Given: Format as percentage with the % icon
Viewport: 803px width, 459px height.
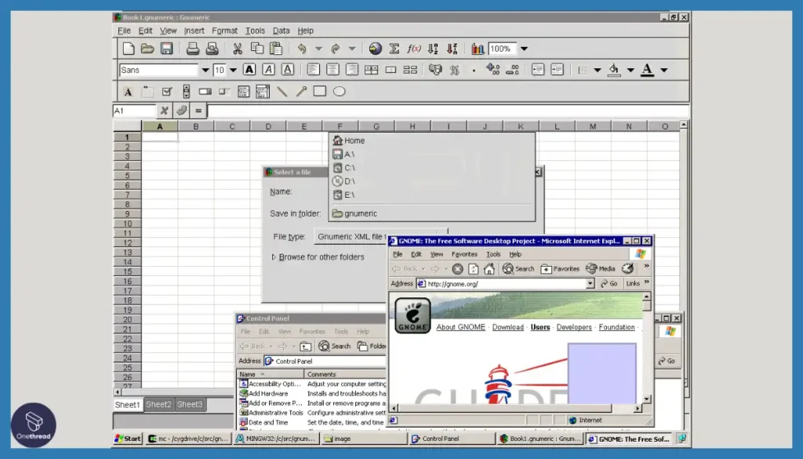Looking at the screenshot, I should 454,70.
